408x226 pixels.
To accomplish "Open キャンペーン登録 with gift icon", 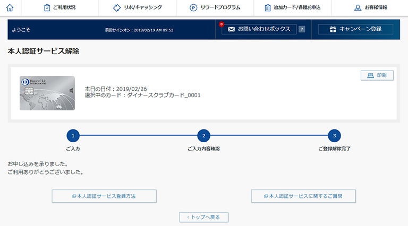I will pos(355,29).
